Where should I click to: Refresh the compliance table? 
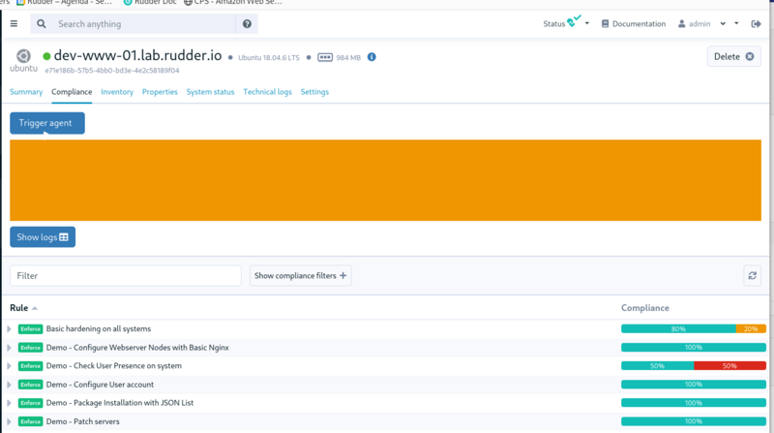[x=753, y=276]
